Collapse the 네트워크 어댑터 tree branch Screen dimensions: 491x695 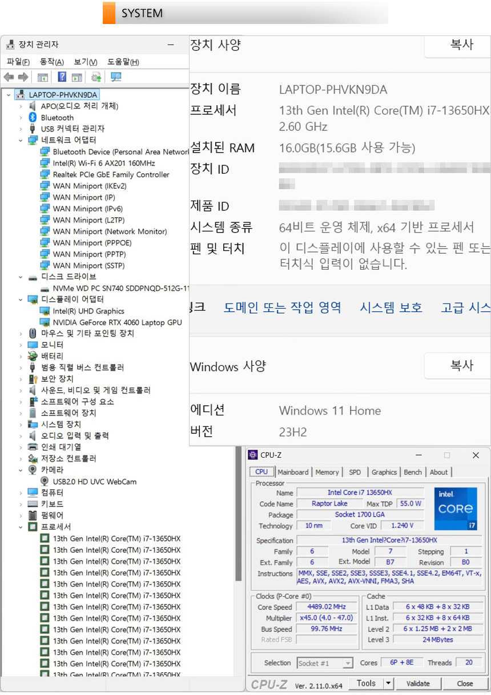[21, 140]
